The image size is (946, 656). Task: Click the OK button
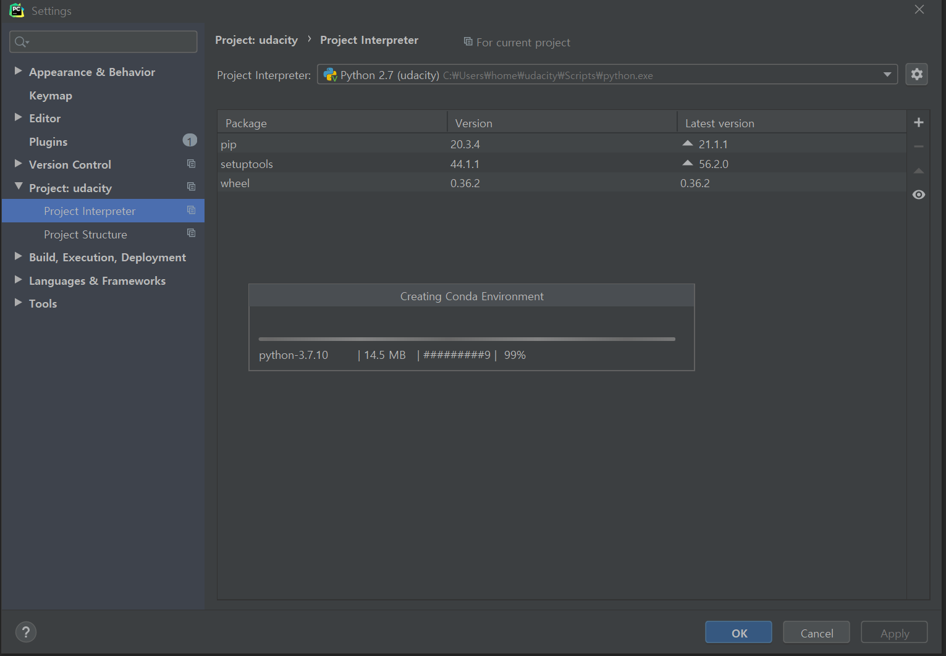(x=738, y=633)
